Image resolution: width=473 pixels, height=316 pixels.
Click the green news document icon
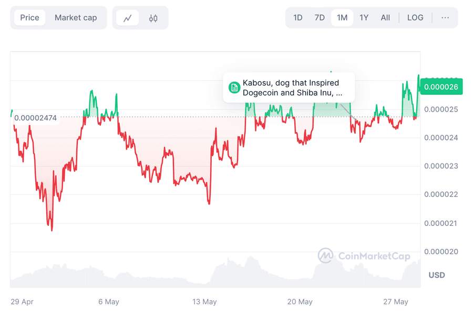234,87
